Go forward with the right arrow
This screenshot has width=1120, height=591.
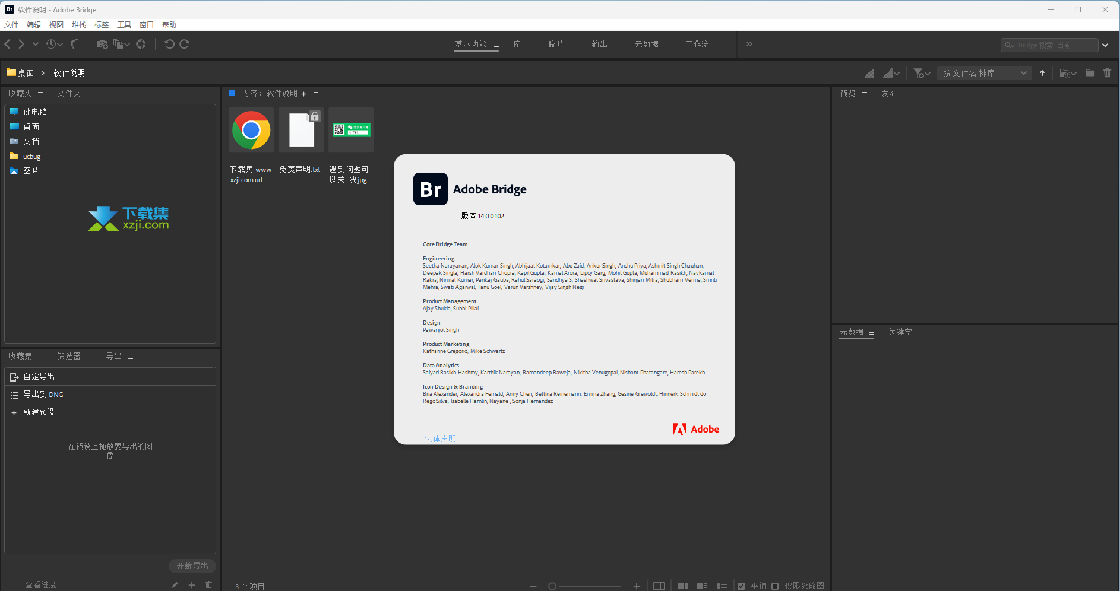(21, 44)
